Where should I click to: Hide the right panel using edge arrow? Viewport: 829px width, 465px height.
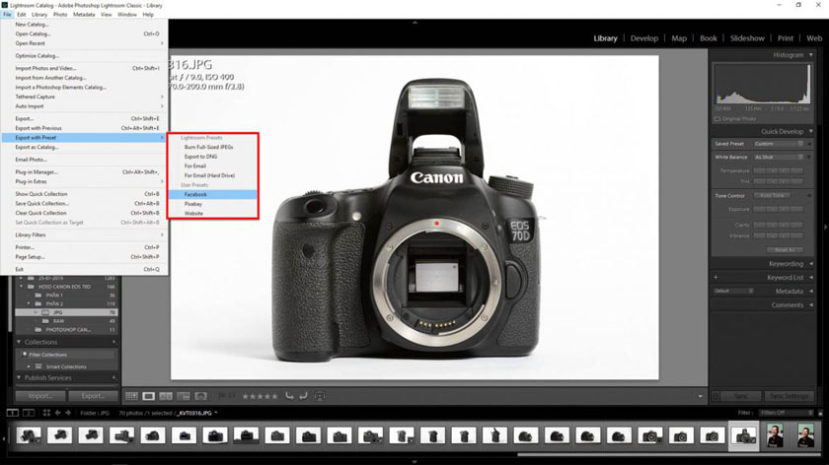coord(825,227)
